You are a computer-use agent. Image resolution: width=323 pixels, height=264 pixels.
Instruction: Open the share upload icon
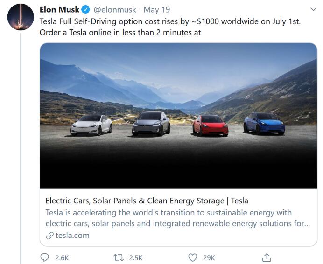point(267,257)
